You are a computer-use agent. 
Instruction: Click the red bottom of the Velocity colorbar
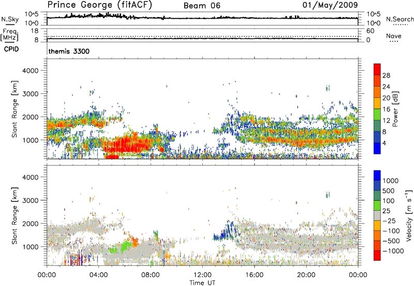click(x=377, y=255)
